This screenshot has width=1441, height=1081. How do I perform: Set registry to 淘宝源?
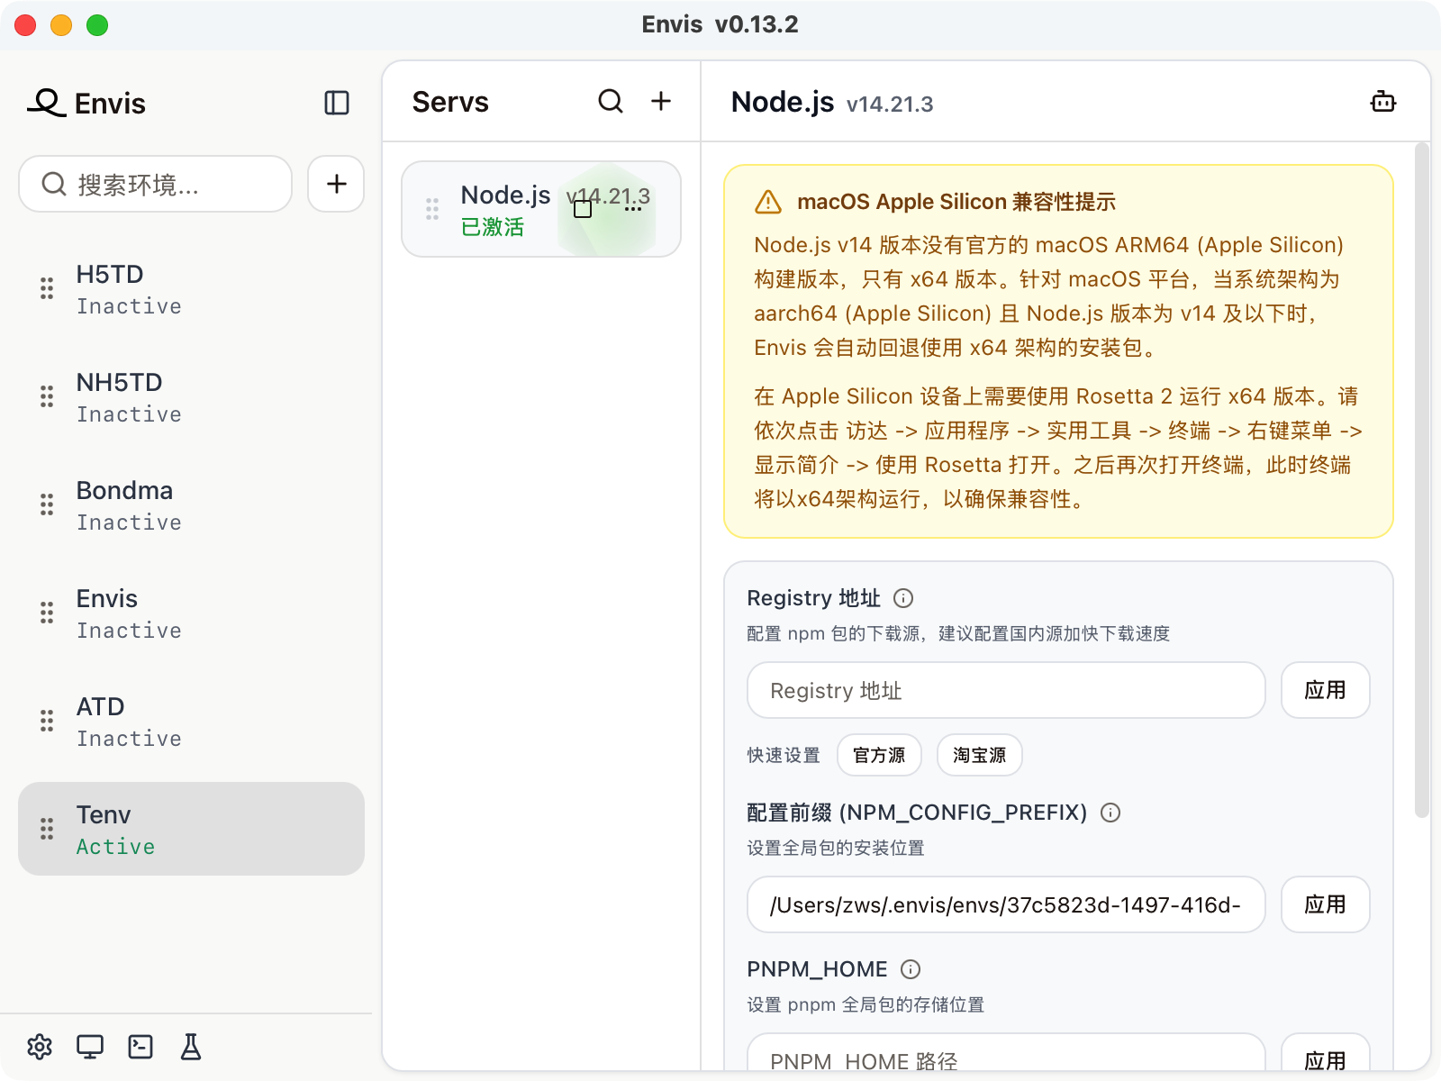point(980,755)
